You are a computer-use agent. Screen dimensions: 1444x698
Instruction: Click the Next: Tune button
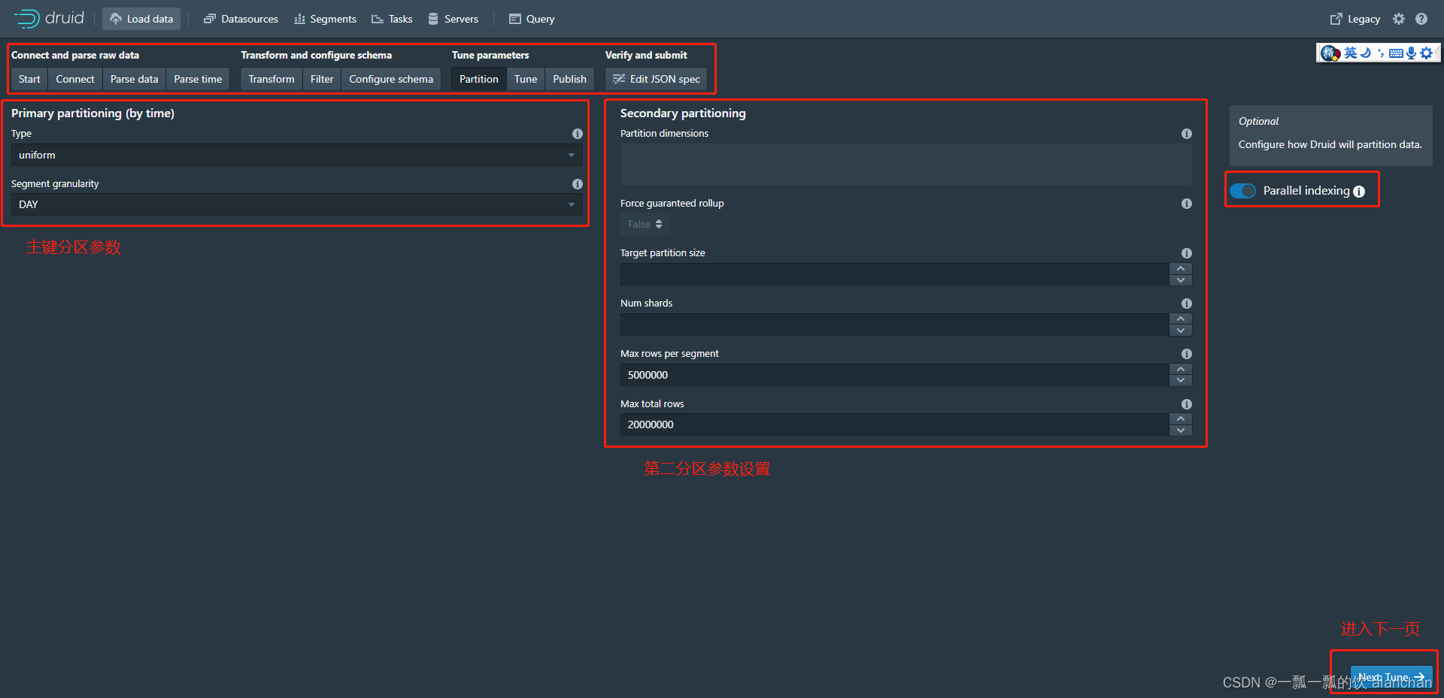pos(1391,677)
